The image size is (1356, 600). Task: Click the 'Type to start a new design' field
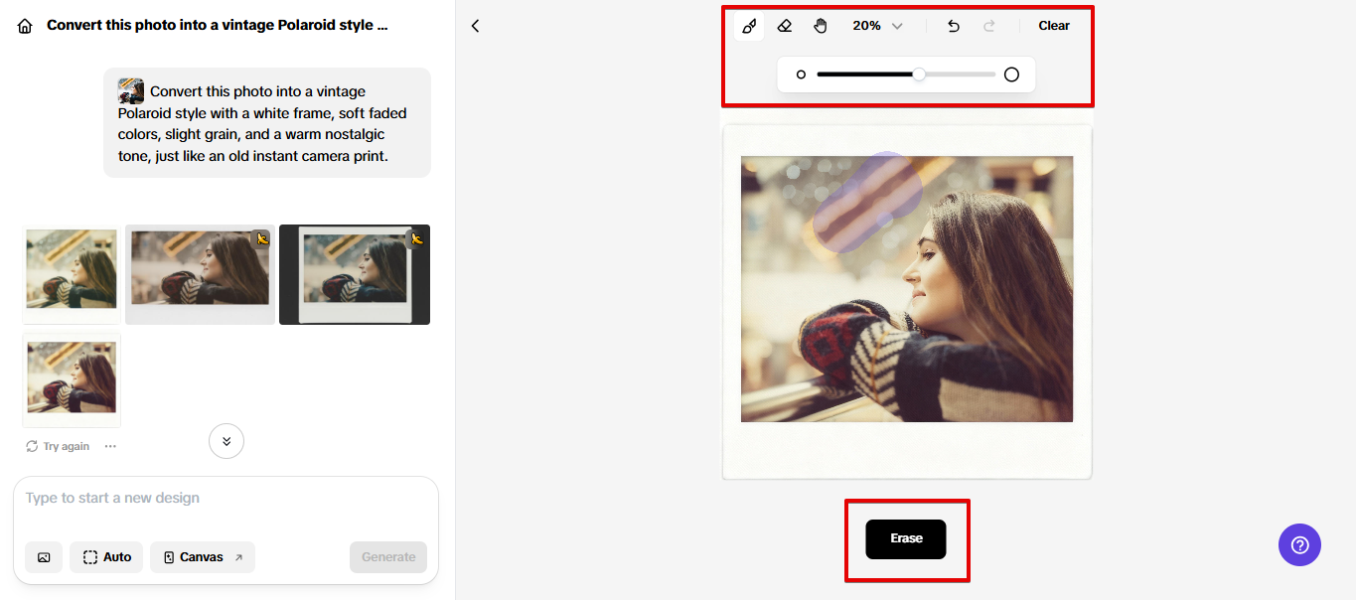click(x=226, y=498)
